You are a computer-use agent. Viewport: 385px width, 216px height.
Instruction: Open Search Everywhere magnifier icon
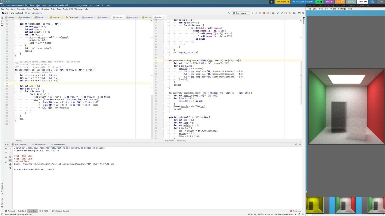point(303,13)
